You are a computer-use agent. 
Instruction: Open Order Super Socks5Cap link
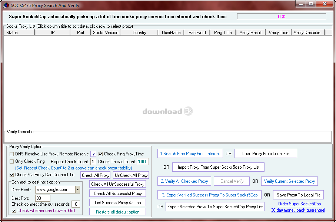click(299, 204)
